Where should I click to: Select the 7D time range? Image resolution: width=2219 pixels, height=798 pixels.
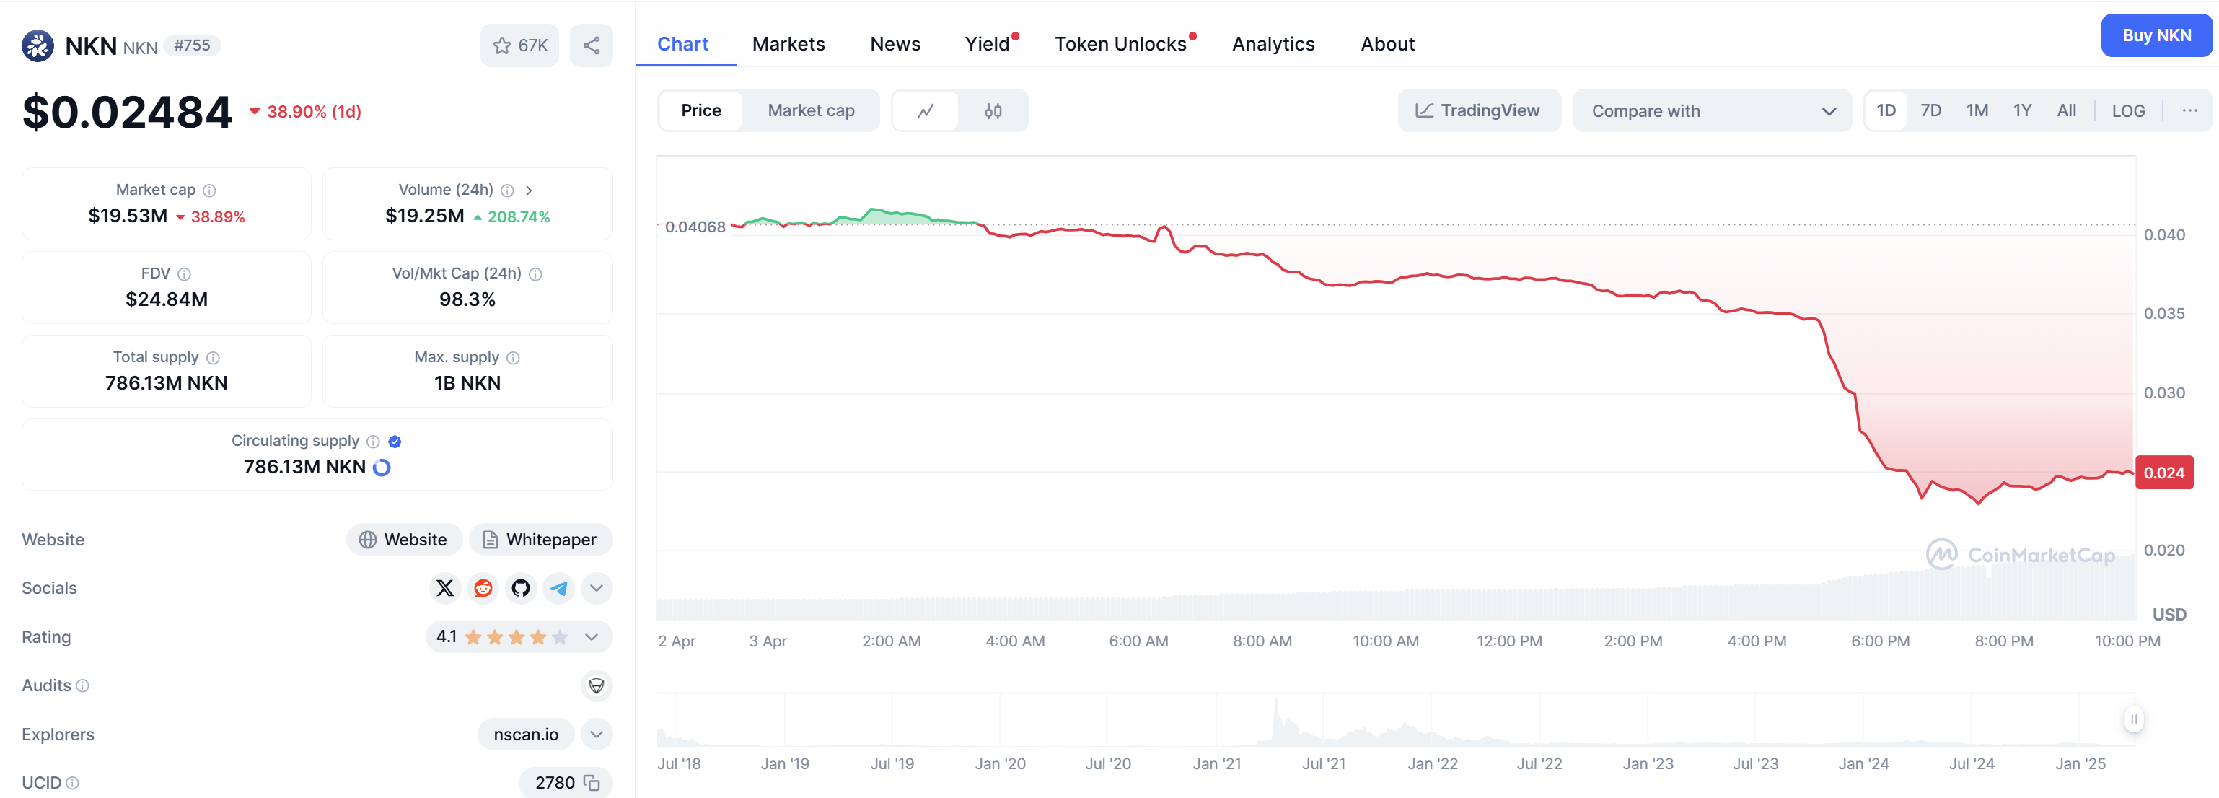point(1930,111)
